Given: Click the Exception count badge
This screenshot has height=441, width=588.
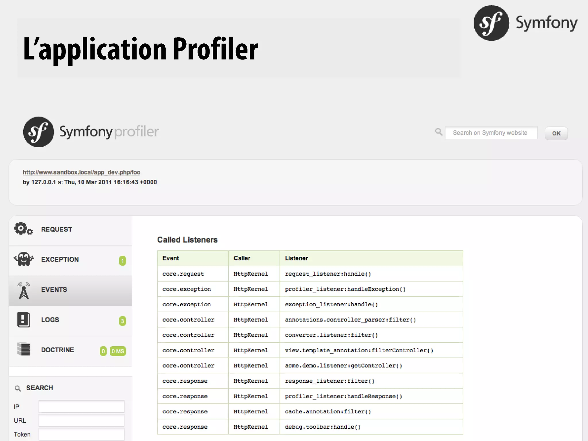Looking at the screenshot, I should (x=122, y=261).
